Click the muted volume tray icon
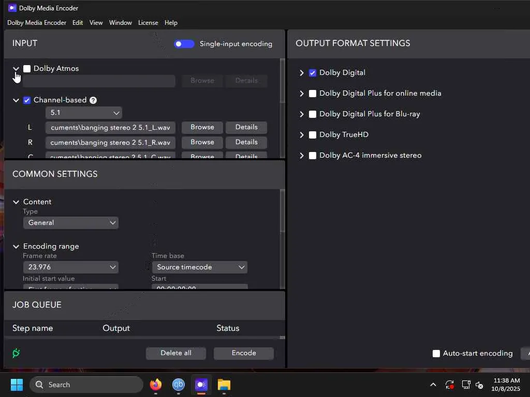530x397 pixels. tap(479, 385)
